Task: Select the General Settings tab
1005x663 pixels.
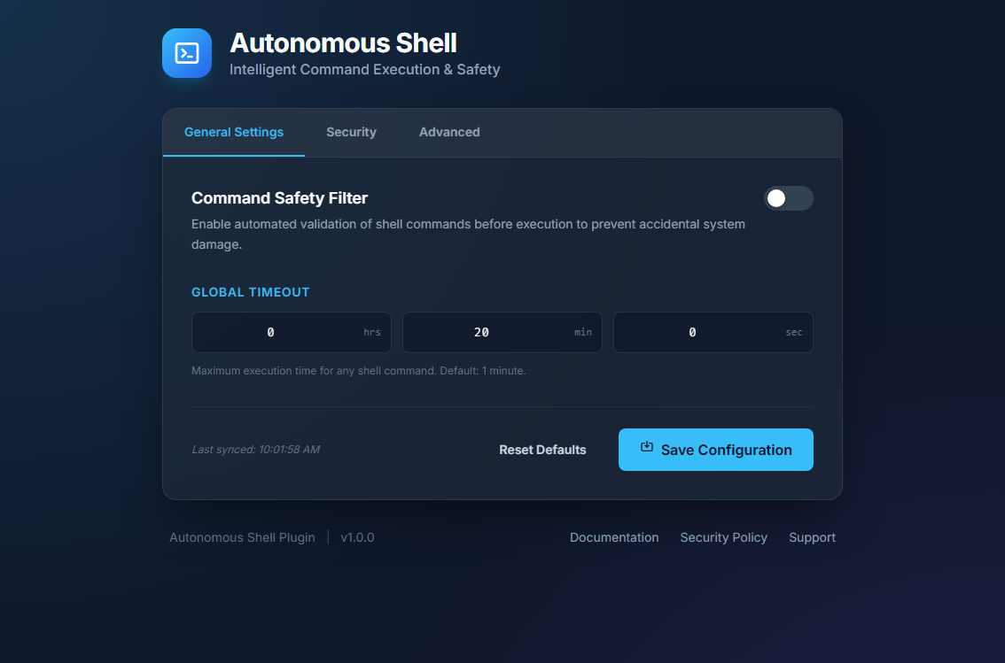Action: coord(234,132)
